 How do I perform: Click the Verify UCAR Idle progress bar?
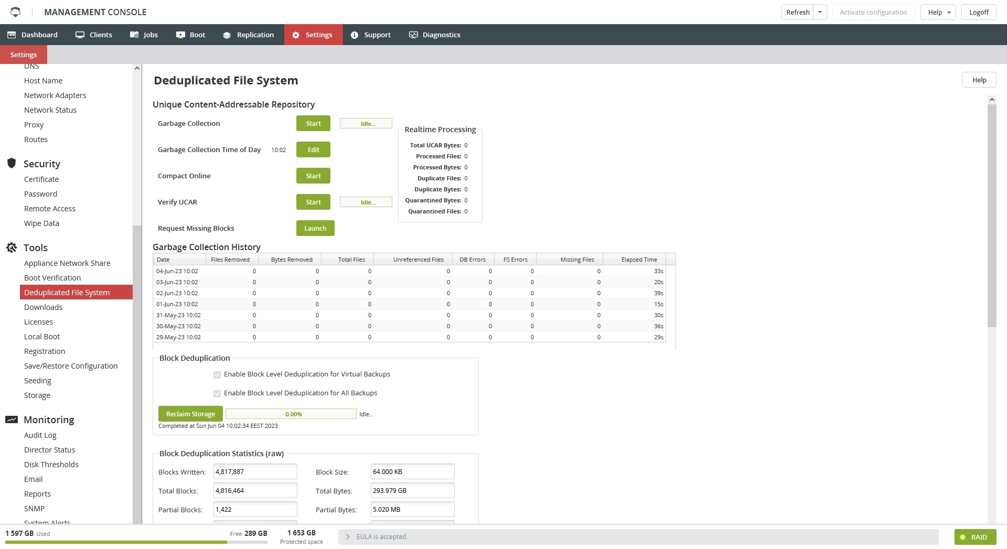pyautogui.click(x=366, y=202)
